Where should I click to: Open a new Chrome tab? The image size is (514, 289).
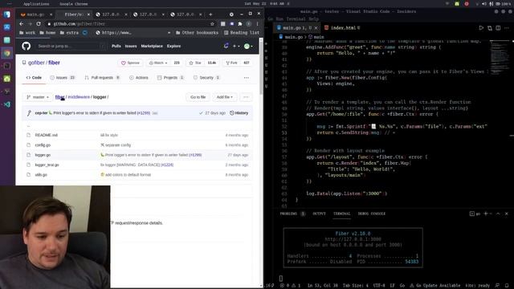click(210, 14)
